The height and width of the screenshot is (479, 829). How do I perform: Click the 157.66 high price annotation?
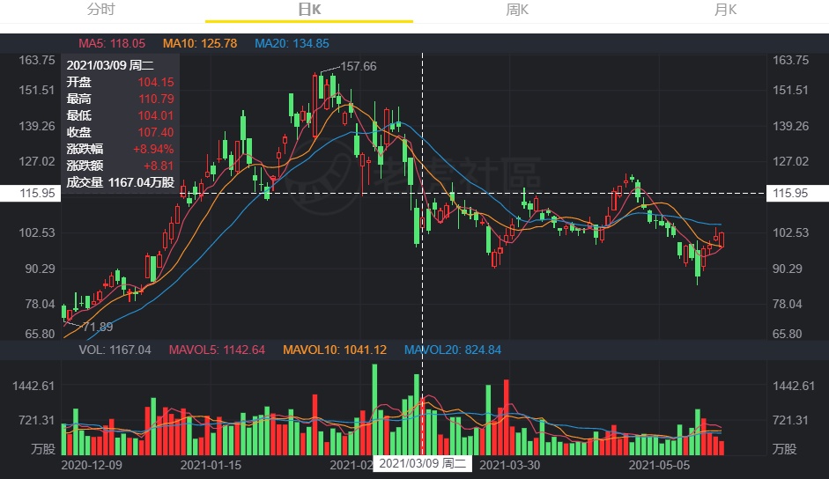(359, 66)
